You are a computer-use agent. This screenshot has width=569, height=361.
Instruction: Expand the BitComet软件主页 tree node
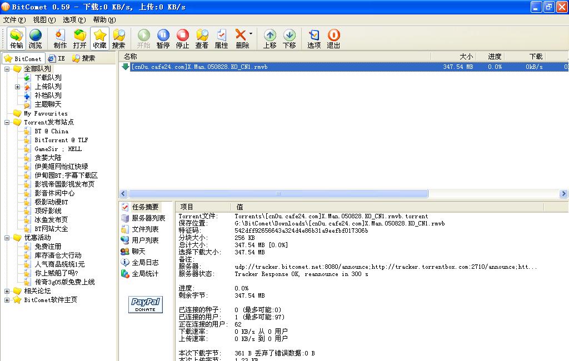(x=7, y=300)
